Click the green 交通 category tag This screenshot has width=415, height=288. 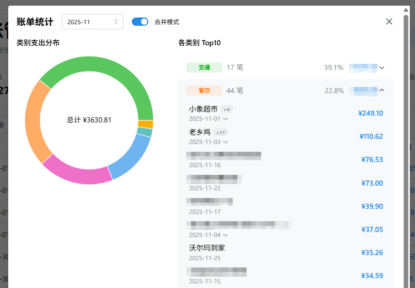[204, 67]
